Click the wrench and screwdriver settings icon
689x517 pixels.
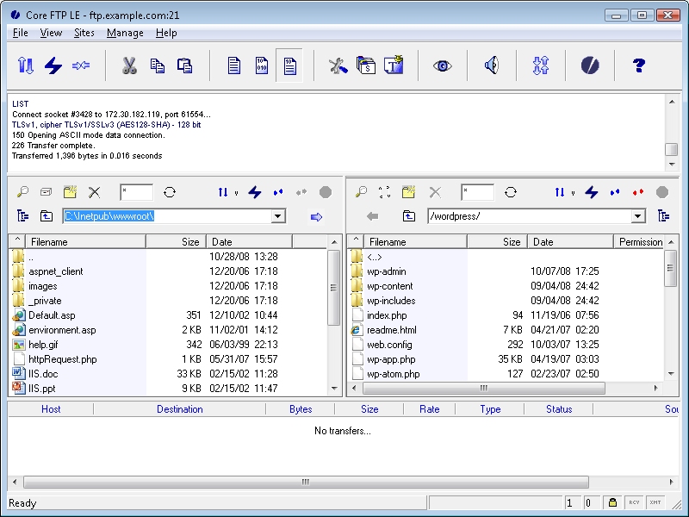coord(338,65)
